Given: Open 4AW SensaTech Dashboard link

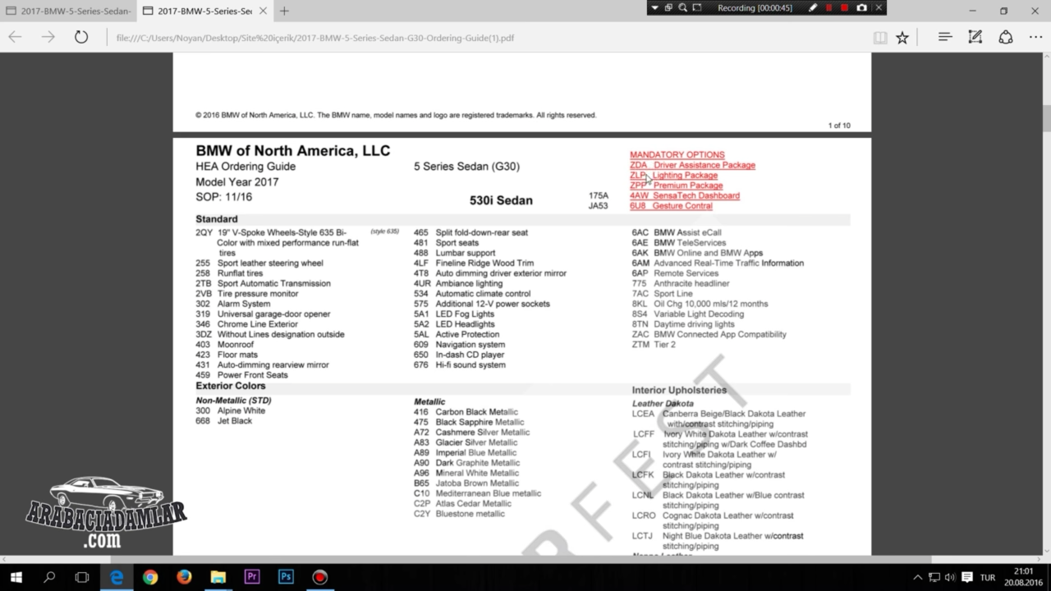Looking at the screenshot, I should point(684,195).
